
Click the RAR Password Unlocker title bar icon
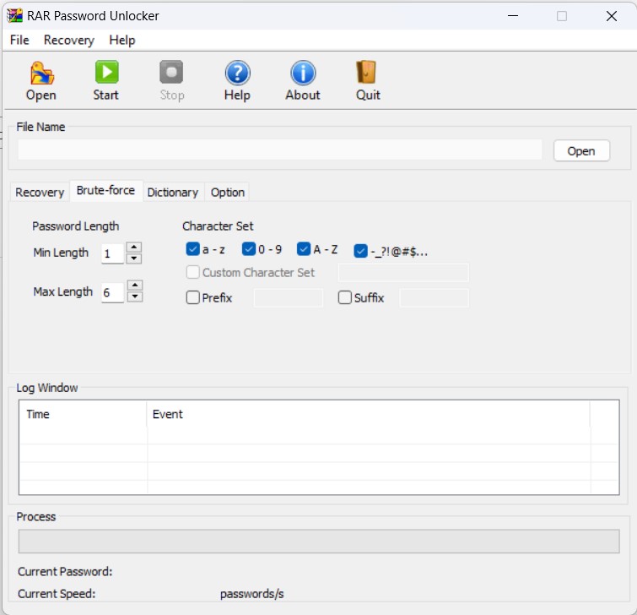tap(14, 15)
